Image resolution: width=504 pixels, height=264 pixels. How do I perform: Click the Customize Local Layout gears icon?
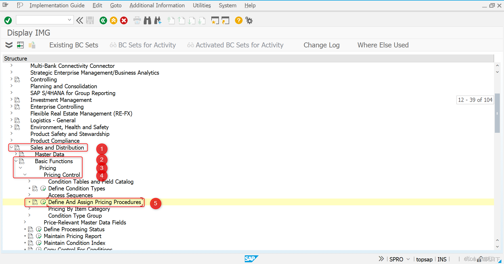249,20
